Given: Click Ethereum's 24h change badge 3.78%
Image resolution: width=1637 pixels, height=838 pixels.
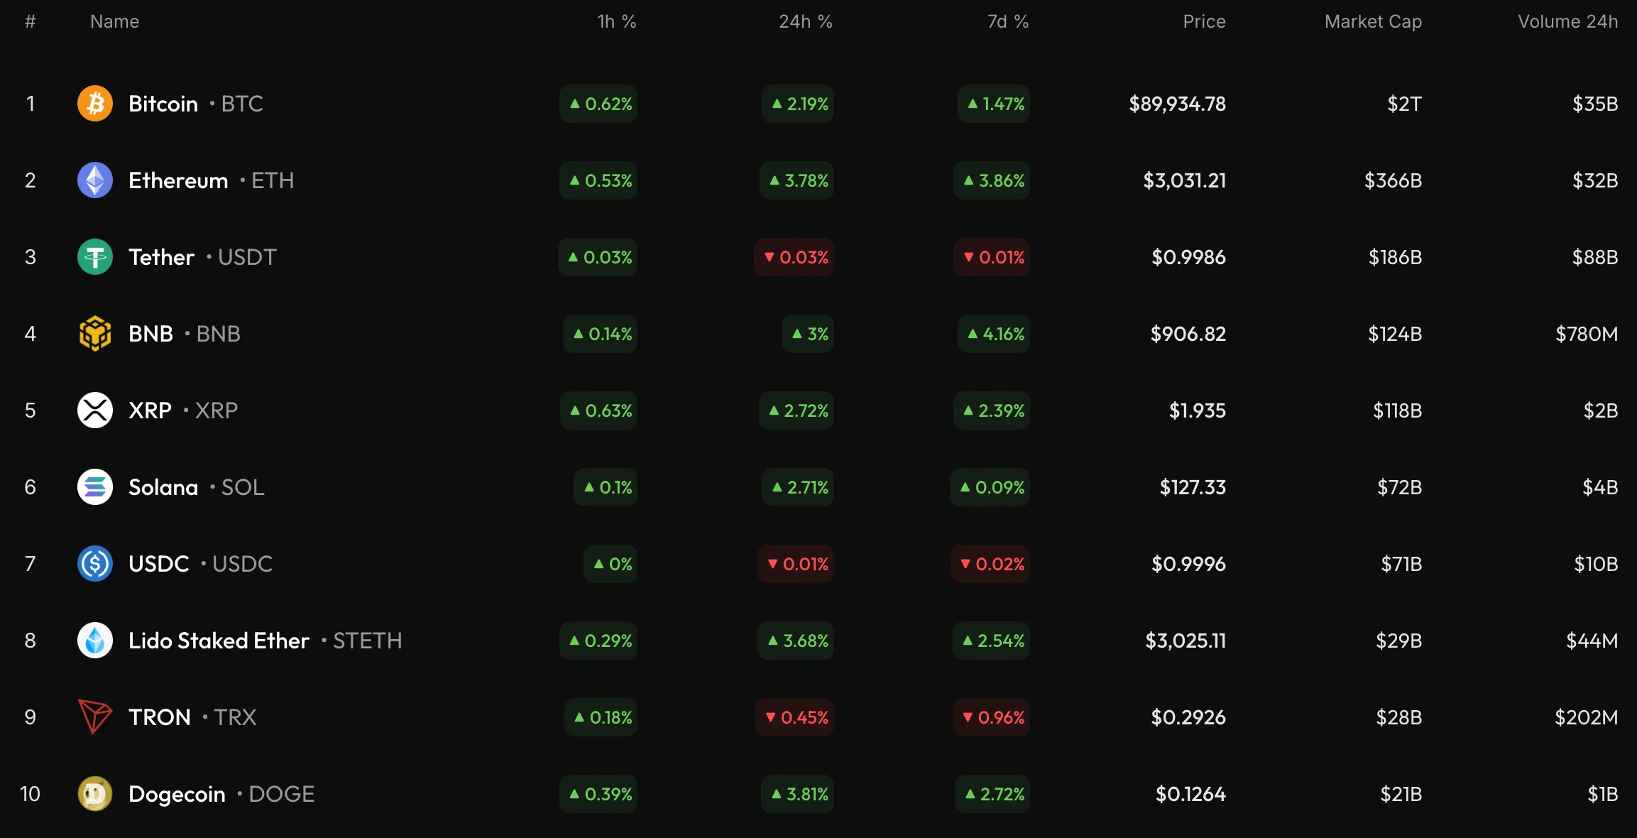Looking at the screenshot, I should (798, 181).
